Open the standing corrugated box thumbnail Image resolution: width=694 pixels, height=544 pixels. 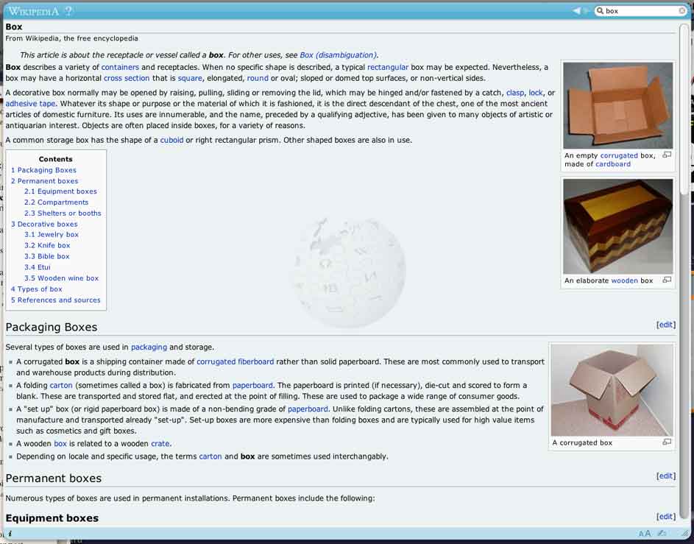612,390
